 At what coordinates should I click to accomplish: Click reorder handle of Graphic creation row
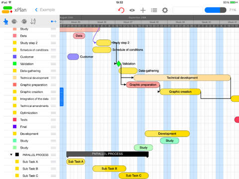pos(53,92)
